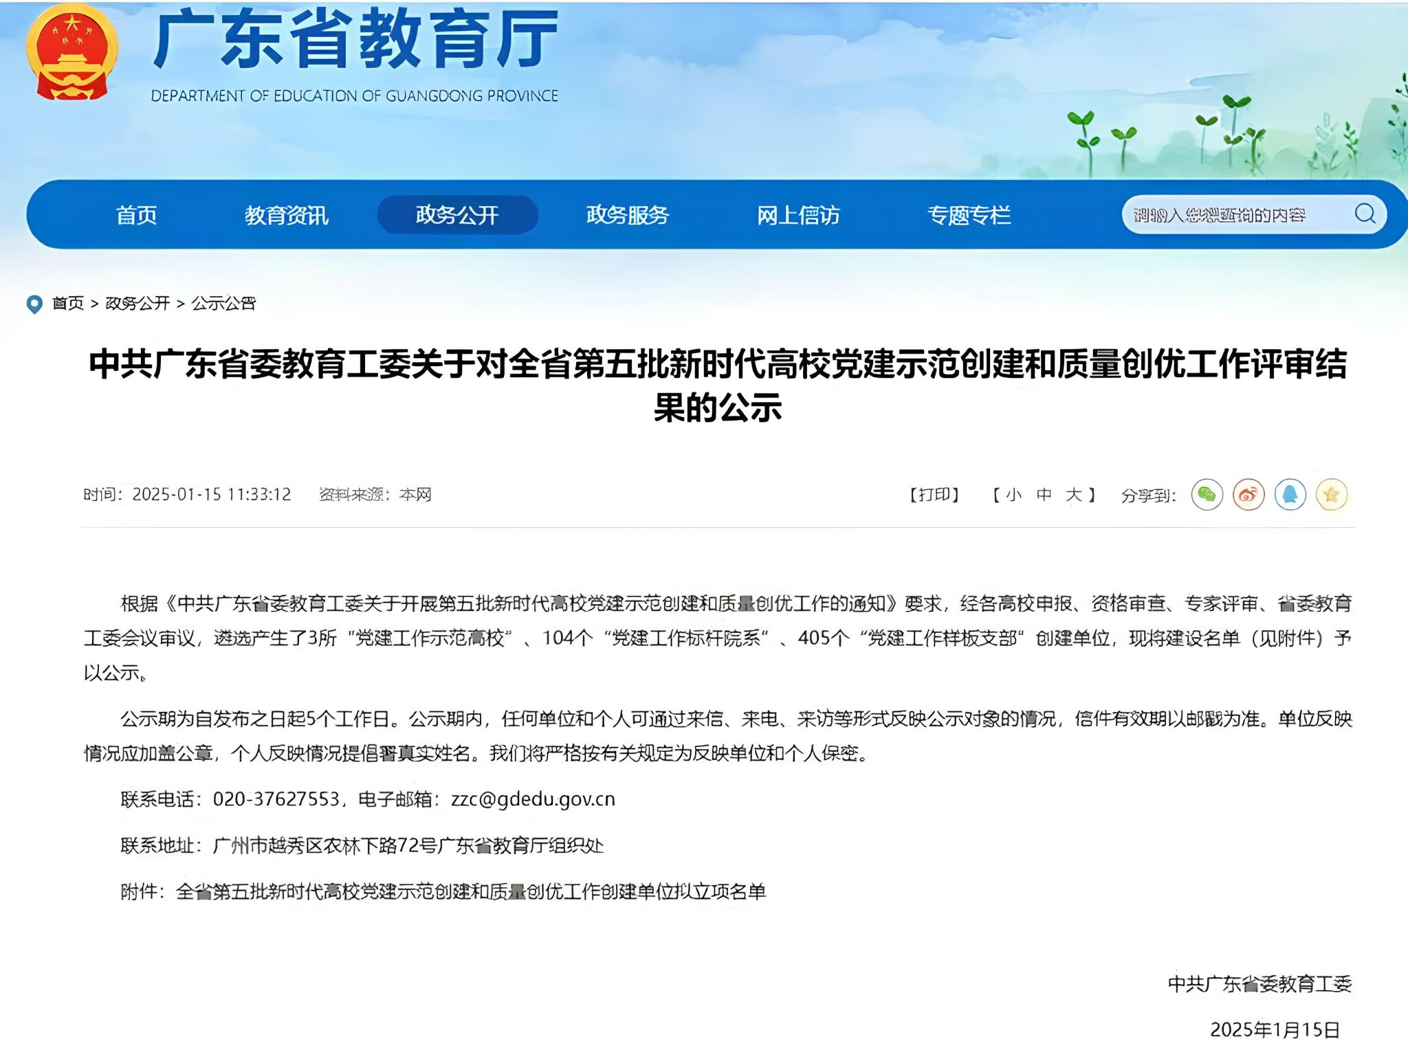Select the 政务公开 navigation tab

point(457,215)
